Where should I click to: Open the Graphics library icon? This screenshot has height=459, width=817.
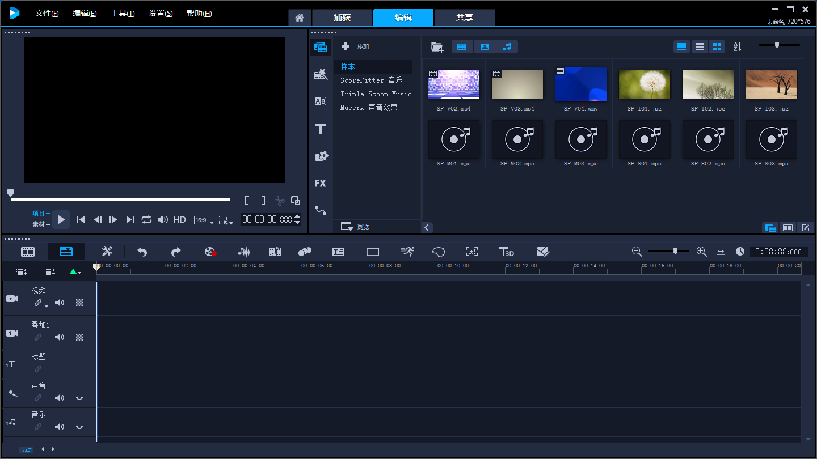[x=321, y=156]
